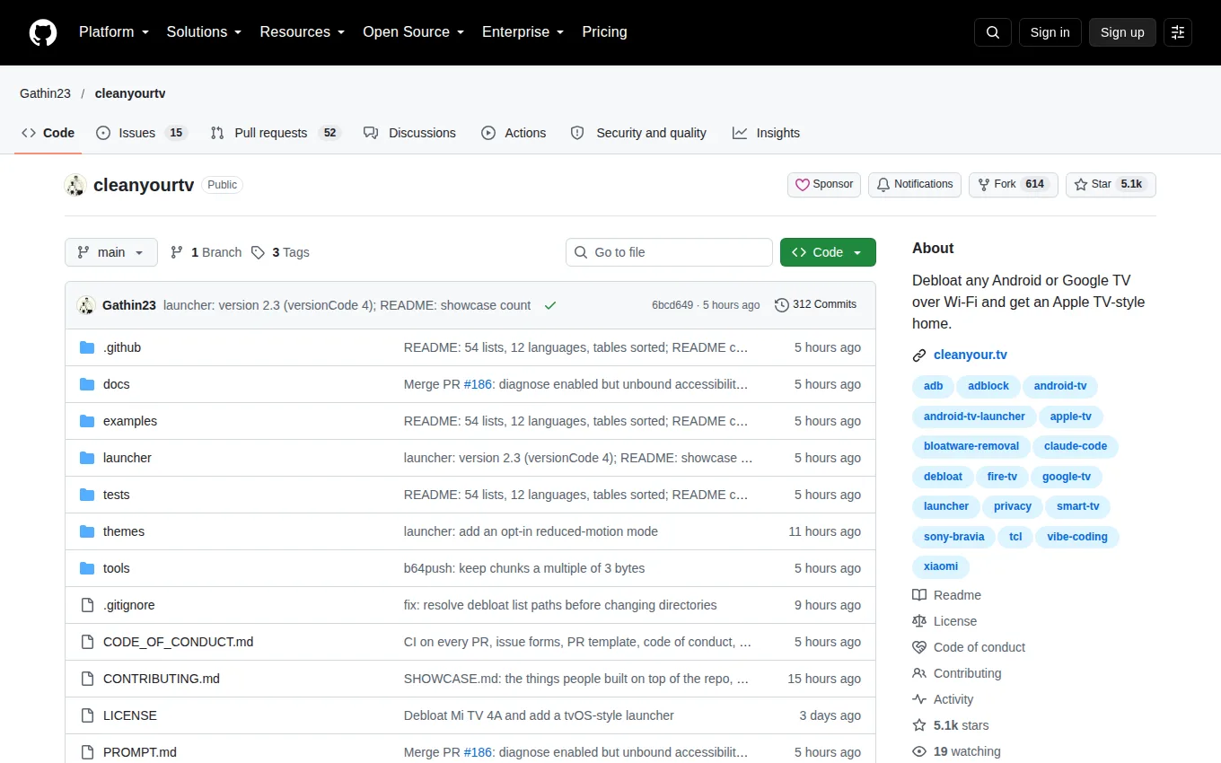Viewport: 1221px width, 763px height.
Task: Open the GitHub homepage logo
Action: [x=43, y=32]
